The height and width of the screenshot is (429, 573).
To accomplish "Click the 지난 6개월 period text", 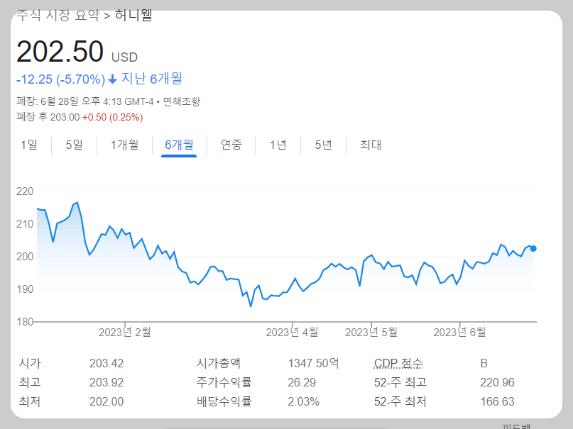I will tap(152, 79).
